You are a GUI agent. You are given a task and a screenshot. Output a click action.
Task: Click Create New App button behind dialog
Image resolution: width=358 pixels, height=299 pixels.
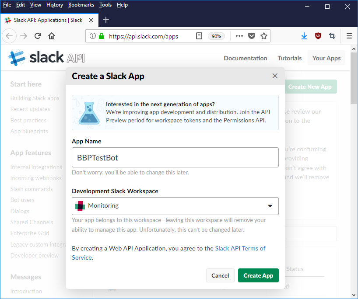click(x=310, y=87)
